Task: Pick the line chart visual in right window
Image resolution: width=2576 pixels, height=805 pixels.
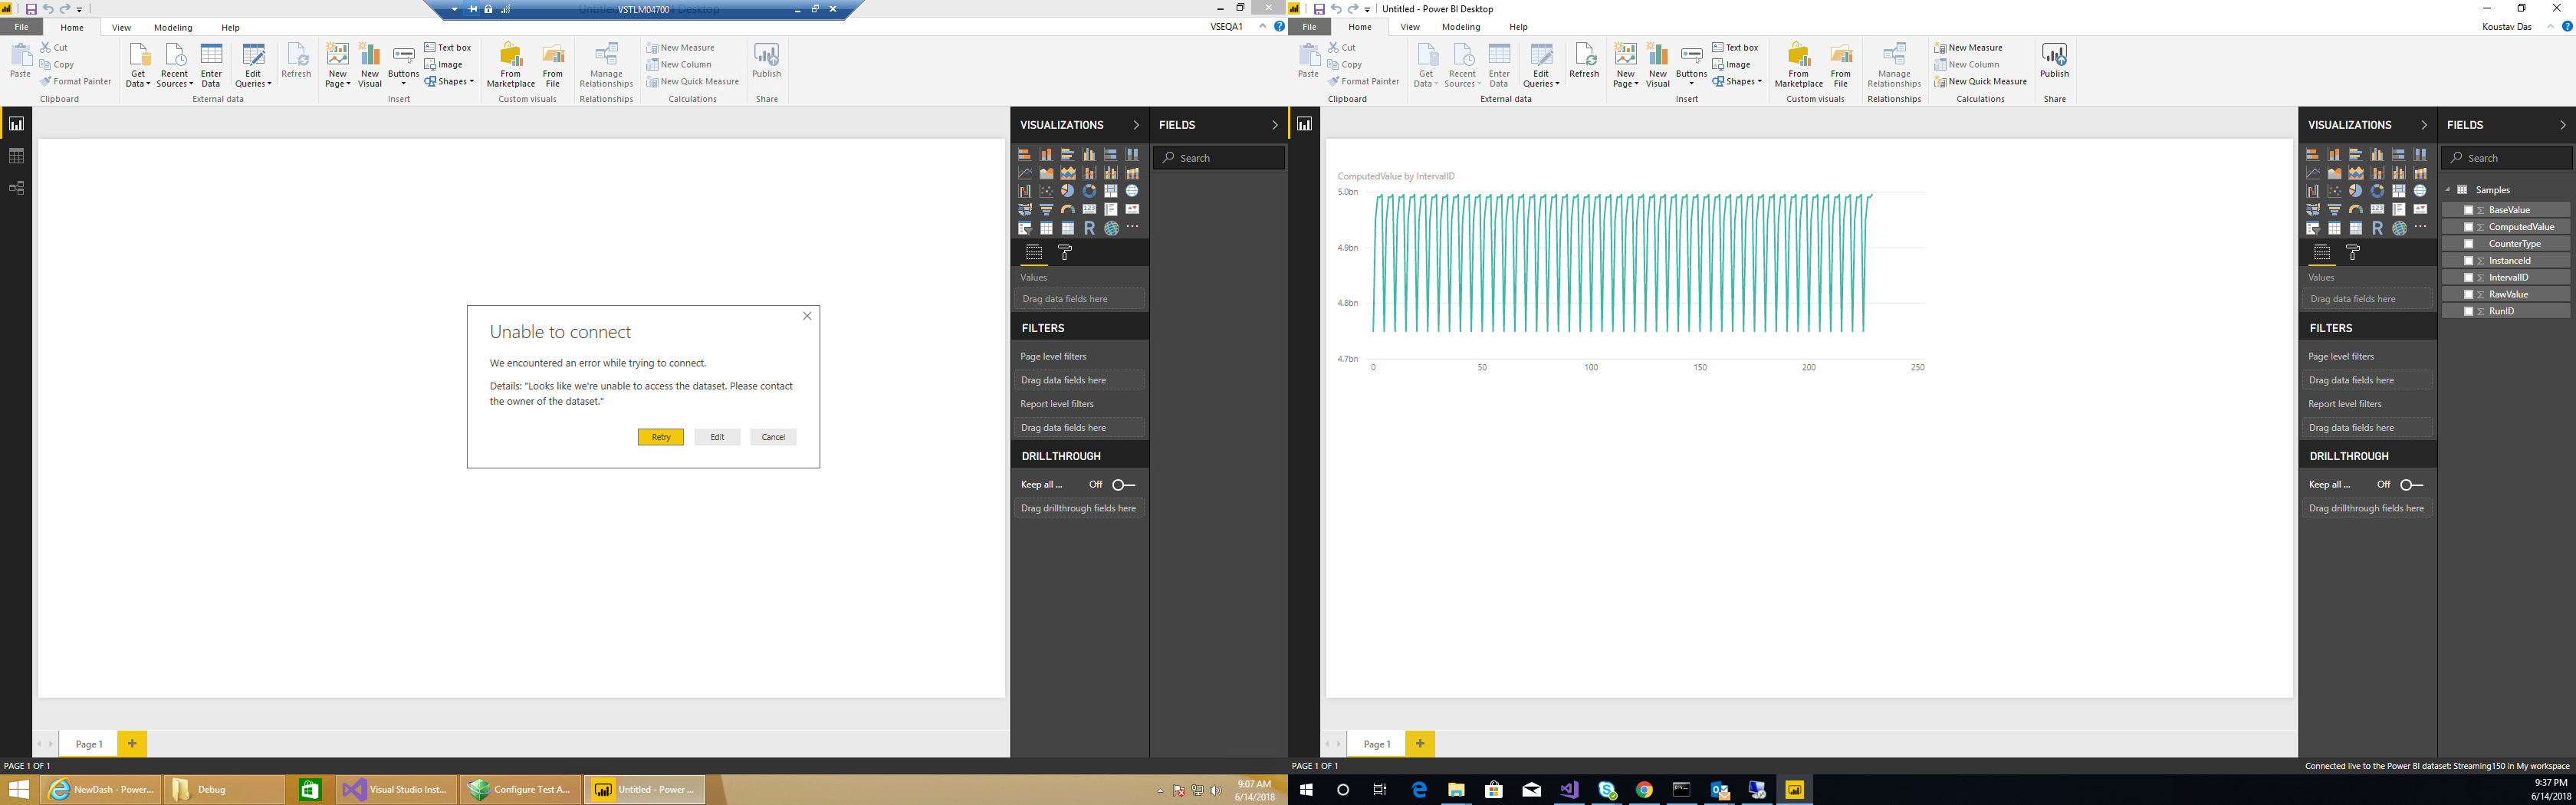Action: click(2313, 173)
